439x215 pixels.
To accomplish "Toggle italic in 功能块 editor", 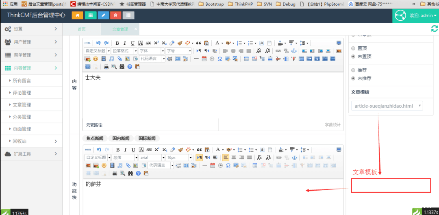I will click(126, 150).
